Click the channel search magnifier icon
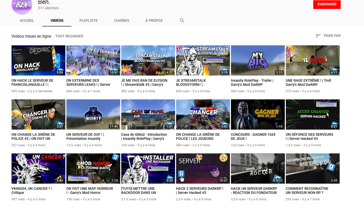This screenshot has height=209, width=364. pos(182,20)
